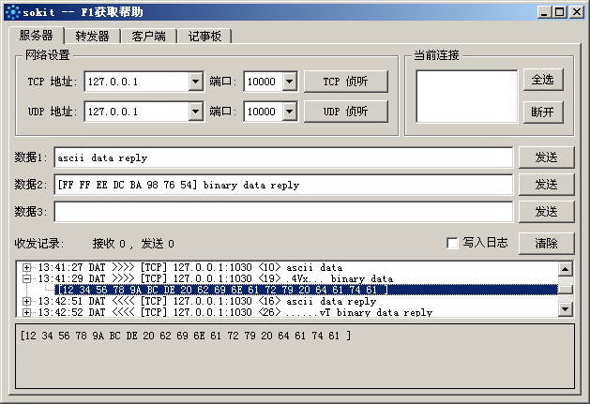Click the 当前连接 connection list box
Screen dimensions: 590x404
click(466, 97)
